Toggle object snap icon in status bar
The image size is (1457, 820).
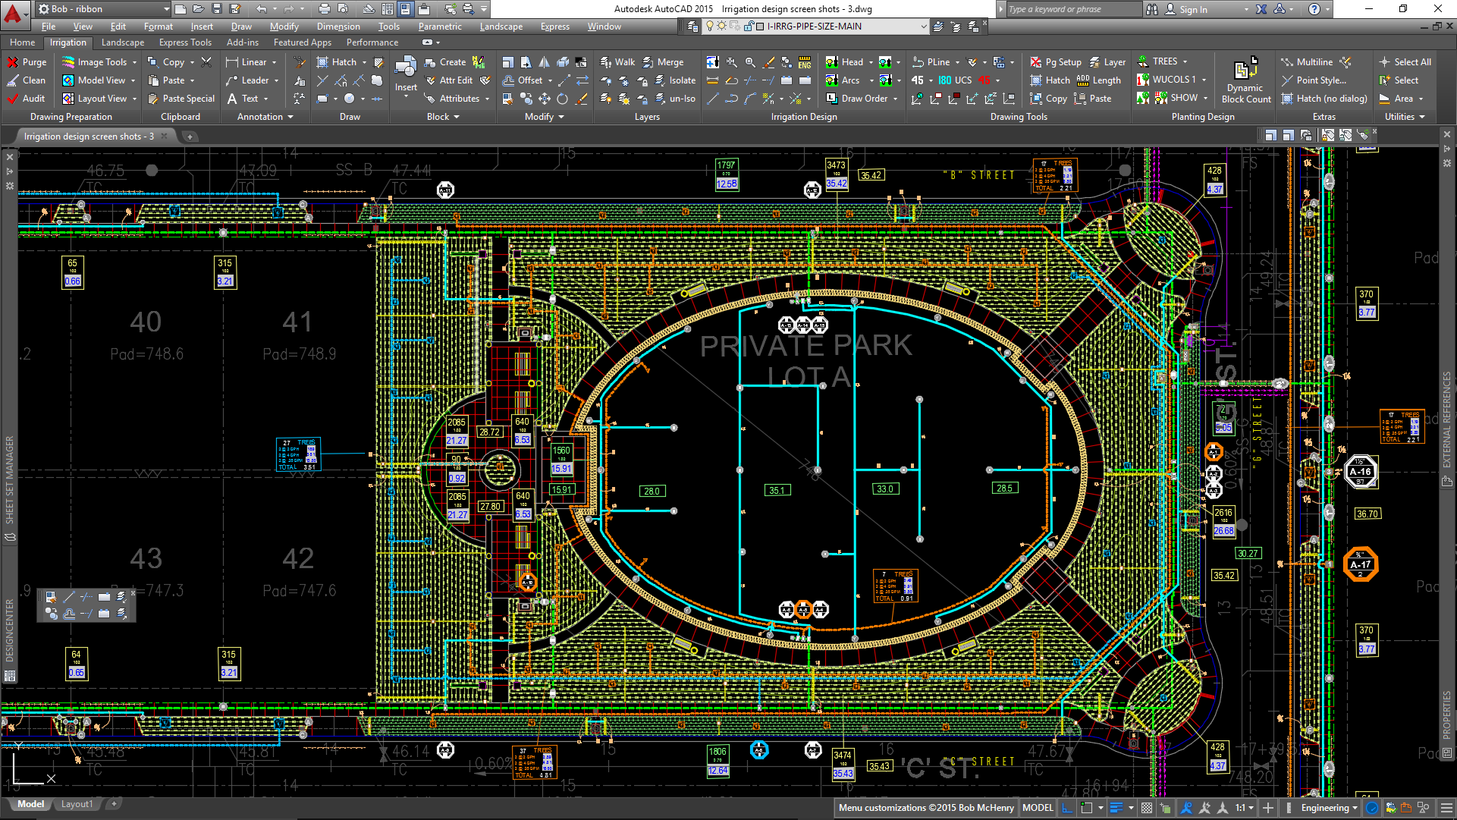point(1087,808)
